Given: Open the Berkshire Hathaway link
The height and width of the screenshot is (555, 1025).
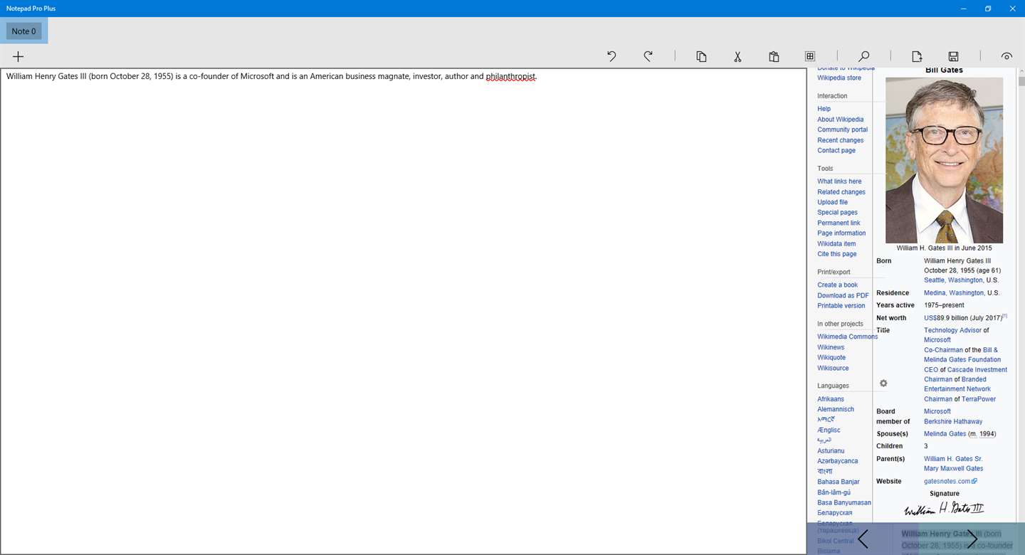Looking at the screenshot, I should (953, 421).
